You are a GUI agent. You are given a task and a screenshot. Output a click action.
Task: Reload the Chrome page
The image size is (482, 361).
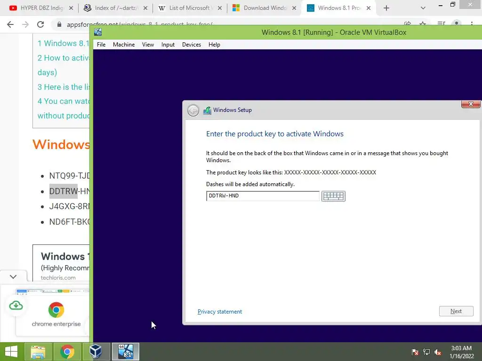(x=40, y=24)
